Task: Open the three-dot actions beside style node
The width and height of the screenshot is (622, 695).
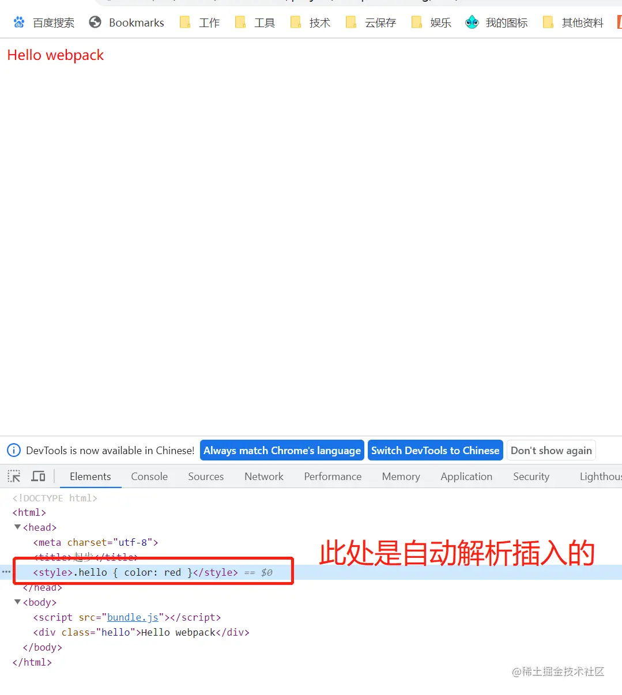Action: click(6, 572)
